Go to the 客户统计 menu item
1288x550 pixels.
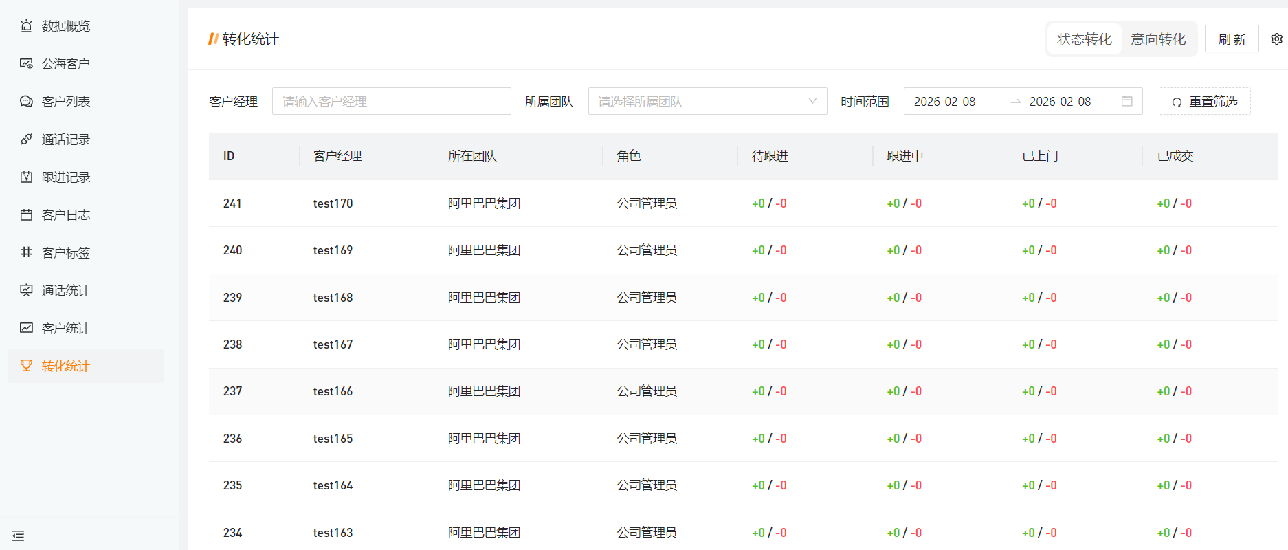pos(65,329)
